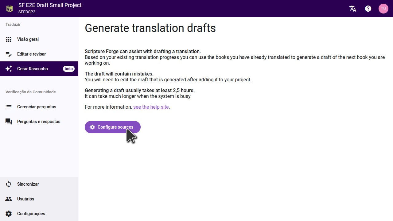
Task: Click the Scripture Forge logo icon
Action: click(10, 9)
